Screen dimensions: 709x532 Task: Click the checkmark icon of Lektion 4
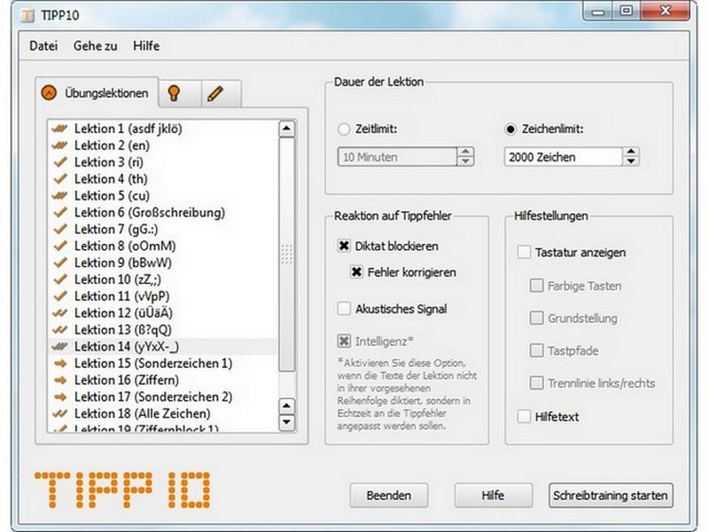point(59,179)
